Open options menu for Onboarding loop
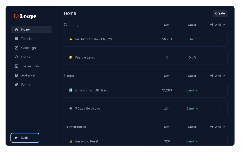Image resolution: width=242 pixels, height=152 pixels. point(220,90)
